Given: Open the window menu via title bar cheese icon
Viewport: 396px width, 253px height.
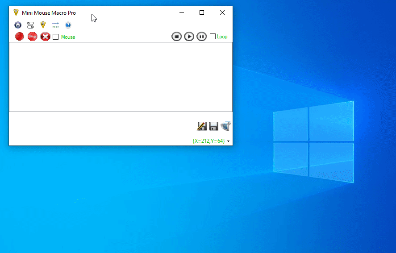Looking at the screenshot, I should pos(16,12).
